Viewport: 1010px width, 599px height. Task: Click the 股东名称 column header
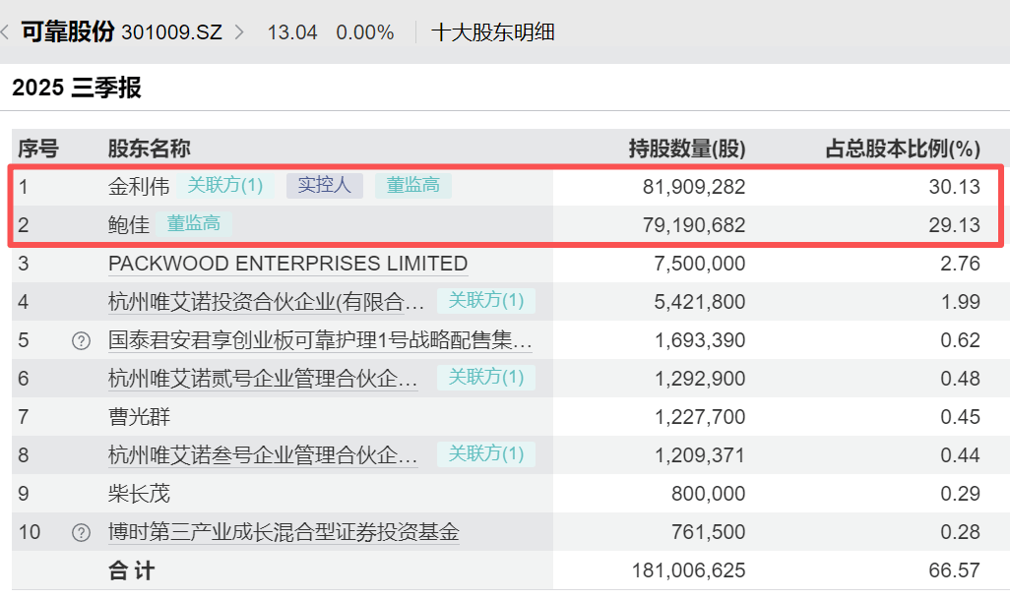click(x=150, y=149)
